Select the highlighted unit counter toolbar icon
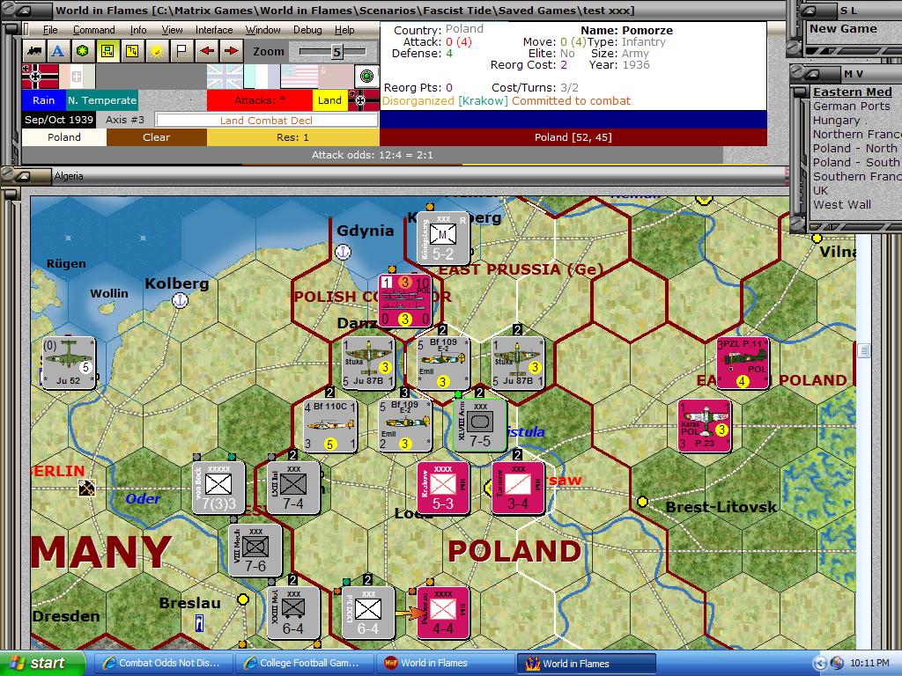This screenshot has height=676, width=902. (x=106, y=51)
